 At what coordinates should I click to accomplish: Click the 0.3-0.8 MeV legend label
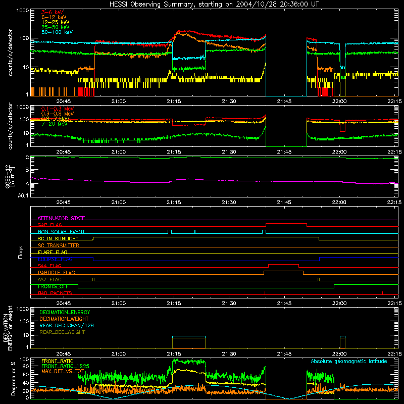58,114
